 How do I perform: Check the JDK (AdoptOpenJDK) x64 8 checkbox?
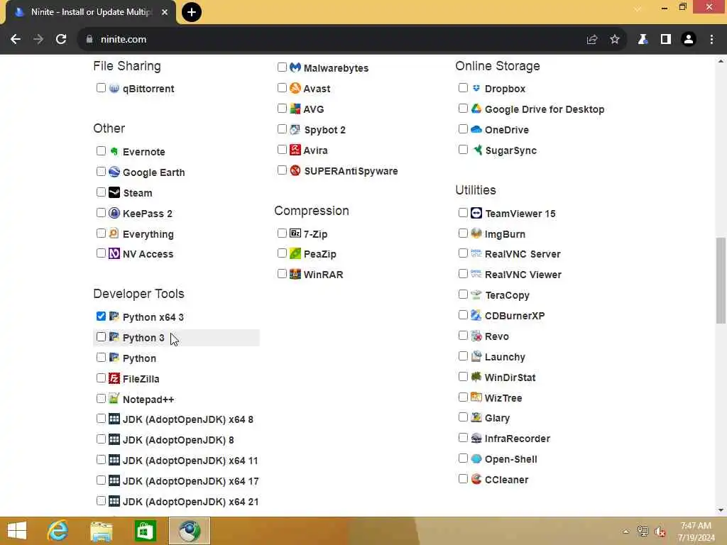coord(101,419)
